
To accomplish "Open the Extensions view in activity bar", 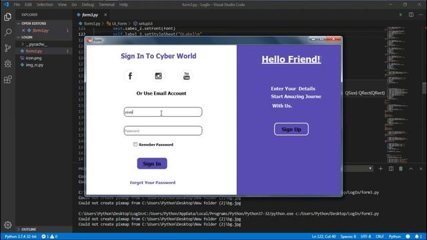I will [x=7, y=79].
